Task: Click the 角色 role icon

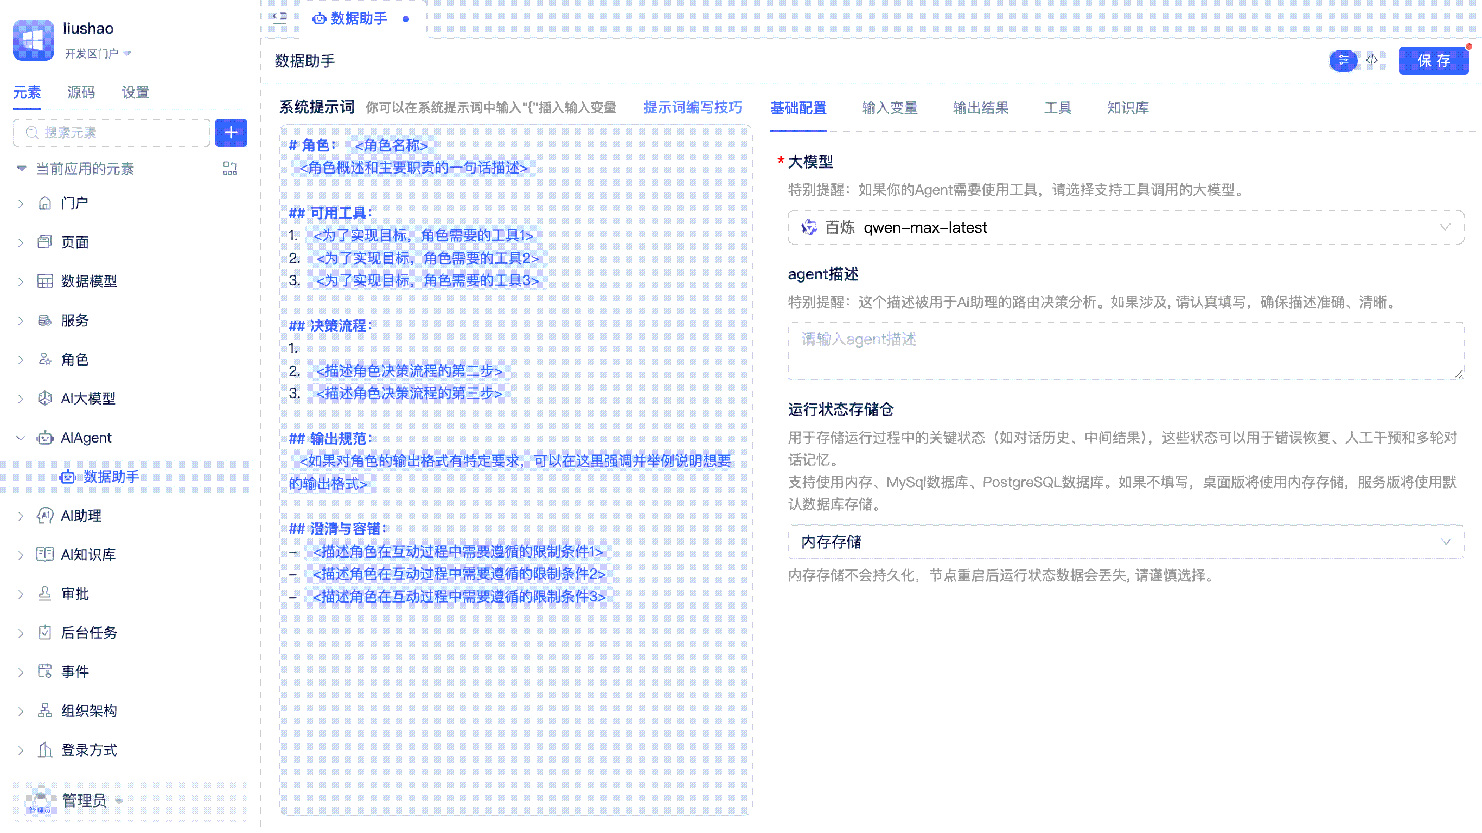Action: pyautogui.click(x=45, y=360)
